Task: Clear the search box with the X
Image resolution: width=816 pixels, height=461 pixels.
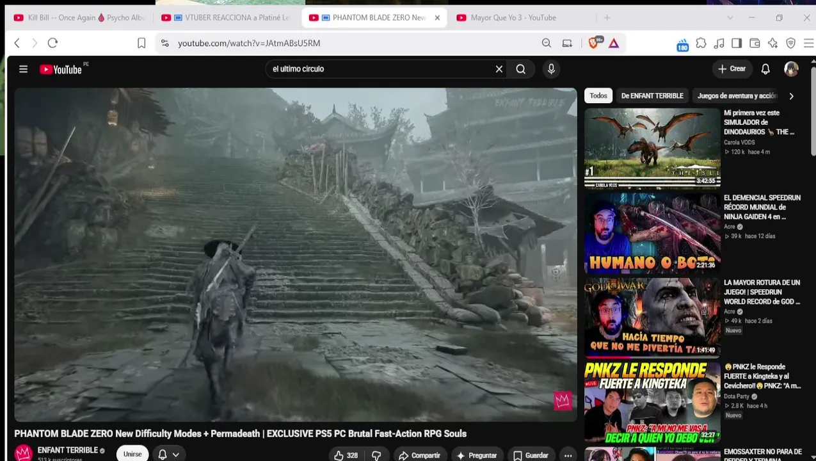Action: pyautogui.click(x=499, y=69)
